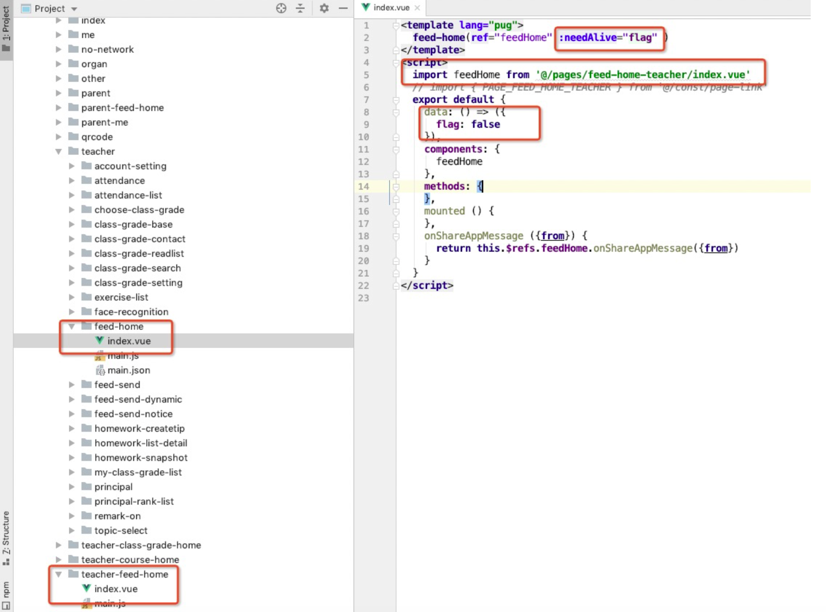Collapse the teacher-feed-home folder arrow
This screenshot has height=612, width=826.
pos(58,574)
